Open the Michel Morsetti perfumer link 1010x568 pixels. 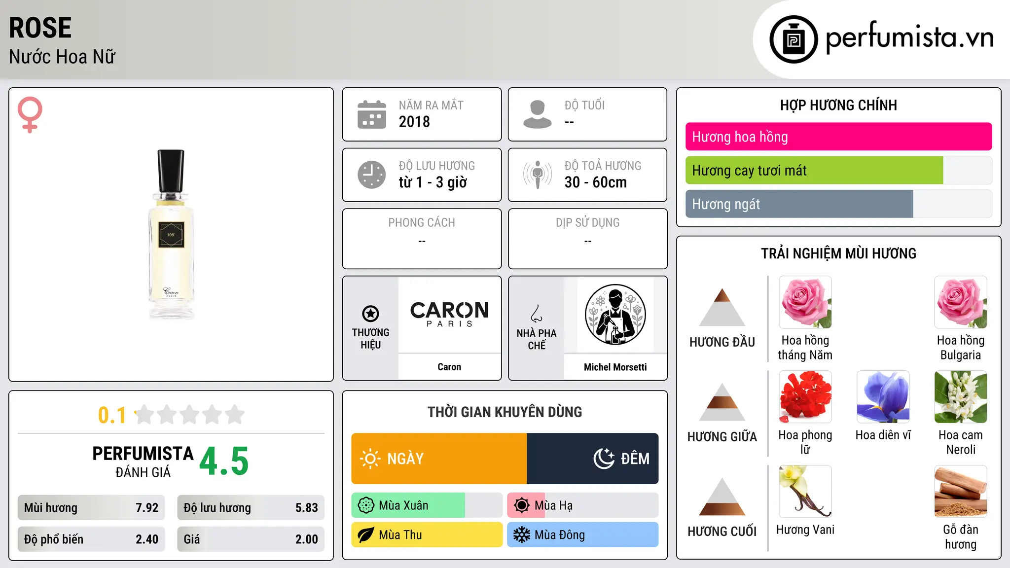click(x=615, y=367)
